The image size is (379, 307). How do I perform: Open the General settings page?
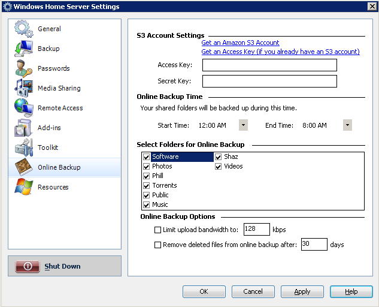coord(64,29)
